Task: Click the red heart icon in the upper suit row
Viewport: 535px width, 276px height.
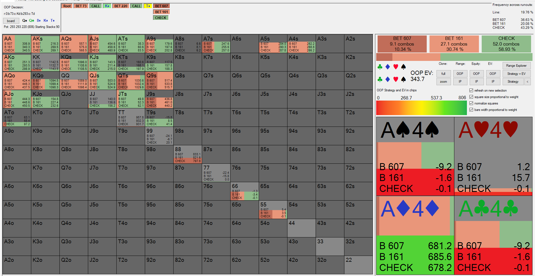Action: click(x=395, y=67)
